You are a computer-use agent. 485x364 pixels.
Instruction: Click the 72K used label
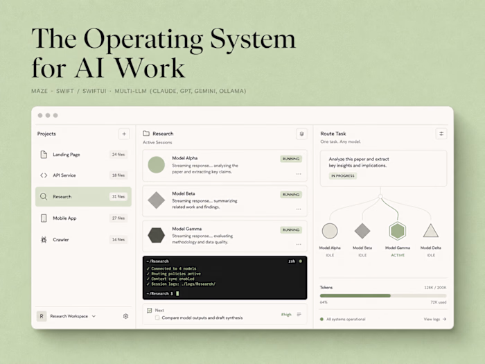pyautogui.click(x=439, y=302)
